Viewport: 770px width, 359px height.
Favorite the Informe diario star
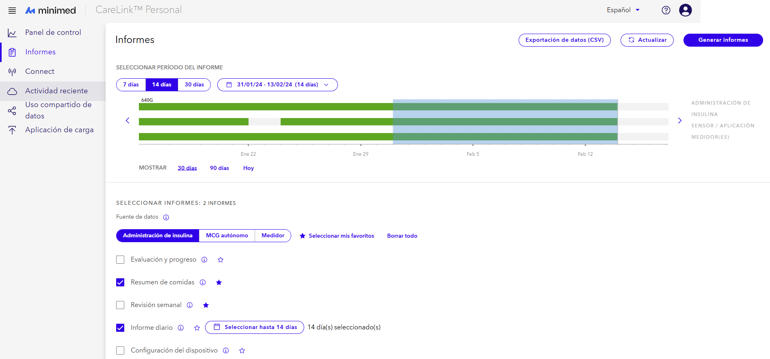click(197, 328)
